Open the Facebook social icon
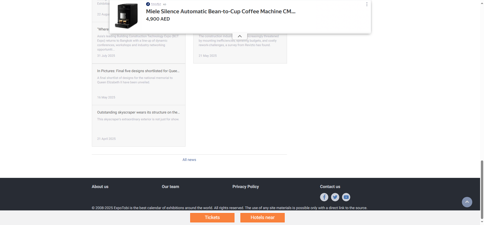Viewport: 484px width, 225px height. click(324, 197)
